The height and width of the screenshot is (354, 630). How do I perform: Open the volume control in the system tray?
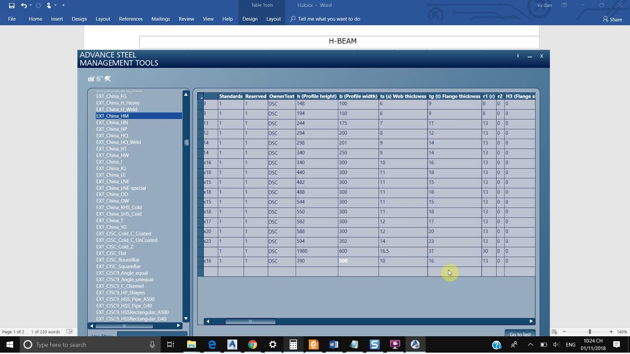click(556, 345)
